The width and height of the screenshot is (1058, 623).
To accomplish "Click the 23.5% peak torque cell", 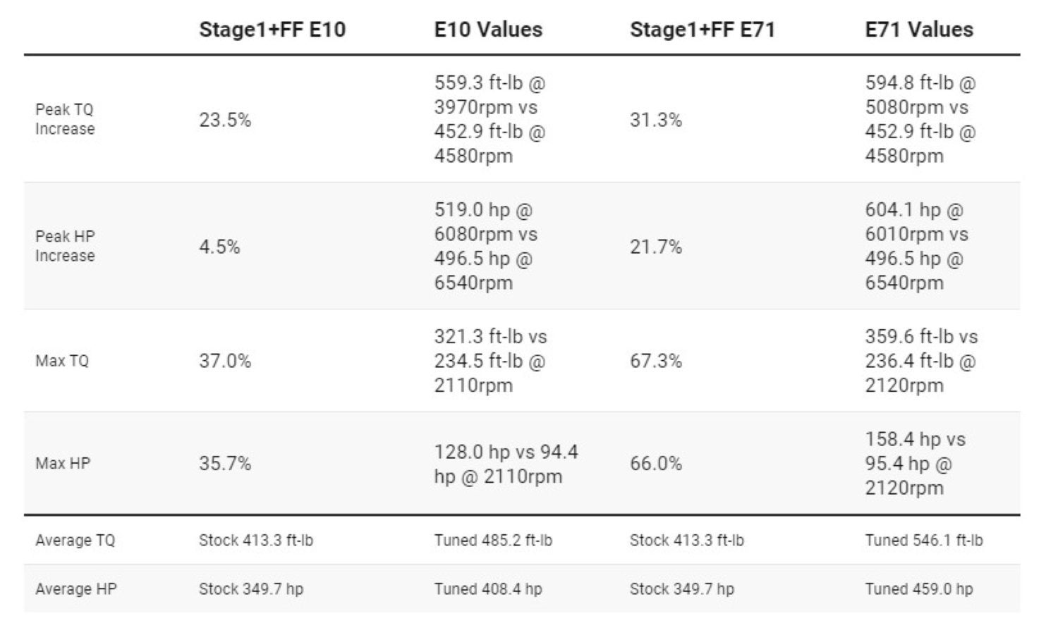I will (x=225, y=120).
